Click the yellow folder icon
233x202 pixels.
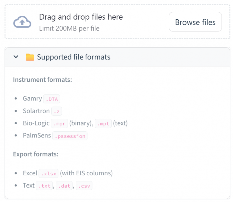point(30,57)
